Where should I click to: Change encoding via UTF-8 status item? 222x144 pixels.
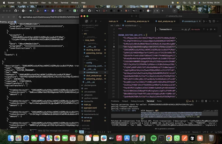tap(205, 132)
